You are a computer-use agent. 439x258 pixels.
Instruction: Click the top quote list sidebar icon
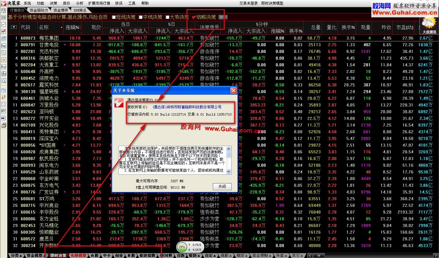tap(4, 10)
